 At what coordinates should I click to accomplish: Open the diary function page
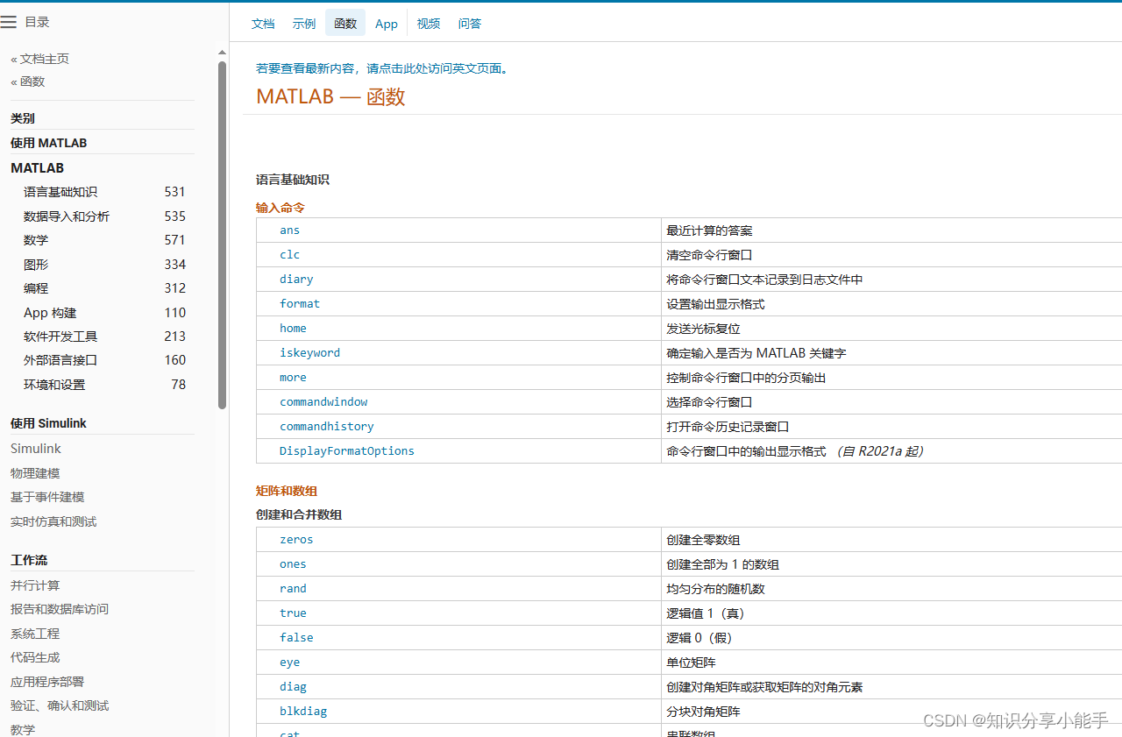pos(296,280)
